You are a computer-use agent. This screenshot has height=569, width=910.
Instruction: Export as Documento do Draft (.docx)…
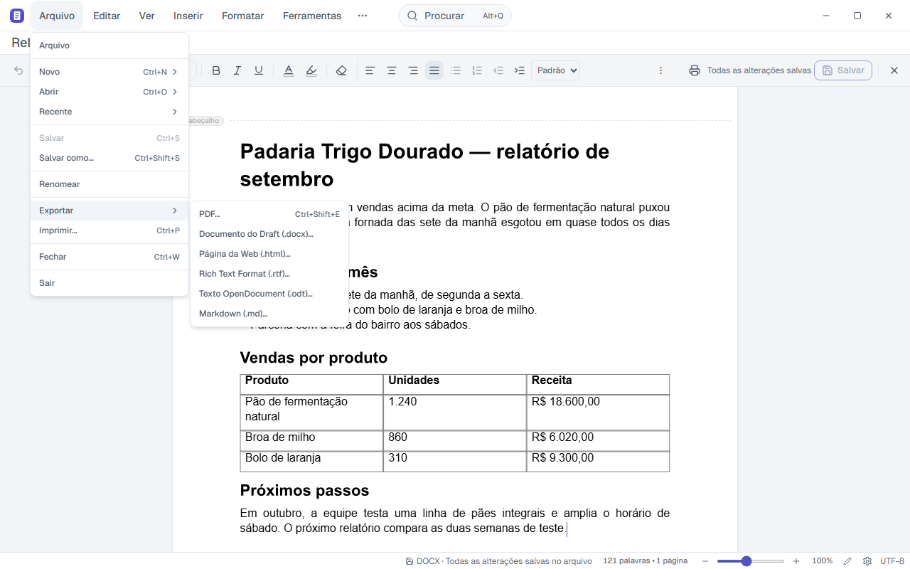(x=269, y=234)
